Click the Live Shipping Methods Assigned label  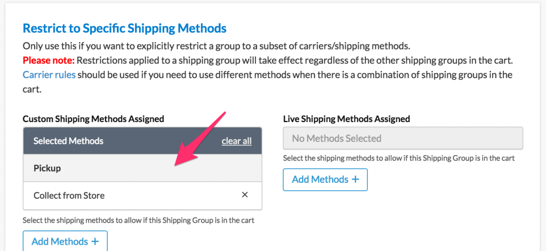pyautogui.click(x=346, y=119)
